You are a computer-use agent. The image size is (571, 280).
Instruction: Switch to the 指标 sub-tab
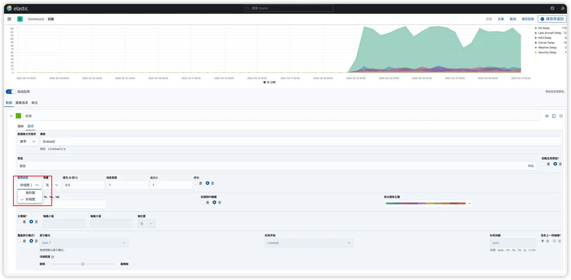tap(20, 126)
